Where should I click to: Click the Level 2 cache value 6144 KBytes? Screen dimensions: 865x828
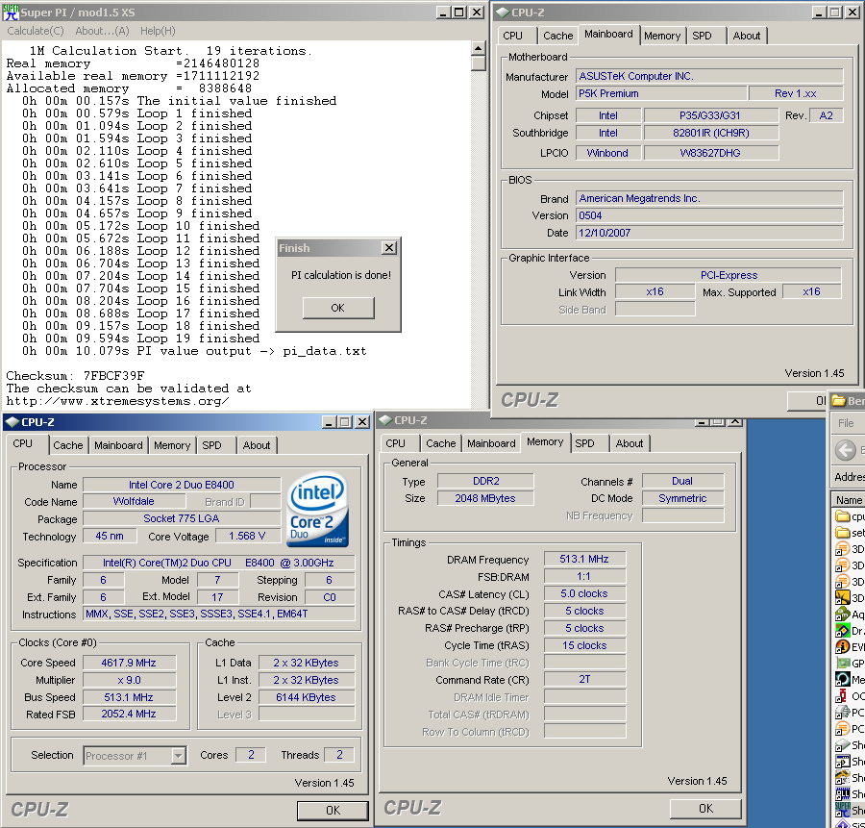click(x=307, y=697)
